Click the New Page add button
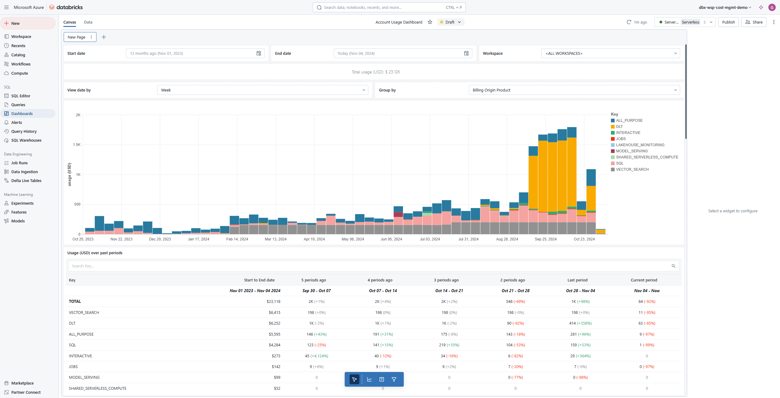 (104, 36)
